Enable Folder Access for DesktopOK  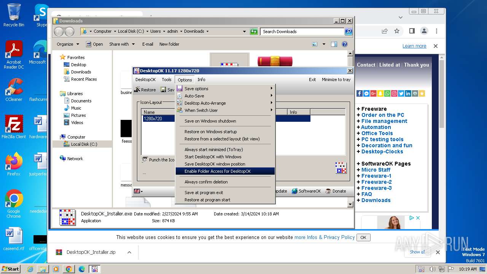pyautogui.click(x=225, y=171)
